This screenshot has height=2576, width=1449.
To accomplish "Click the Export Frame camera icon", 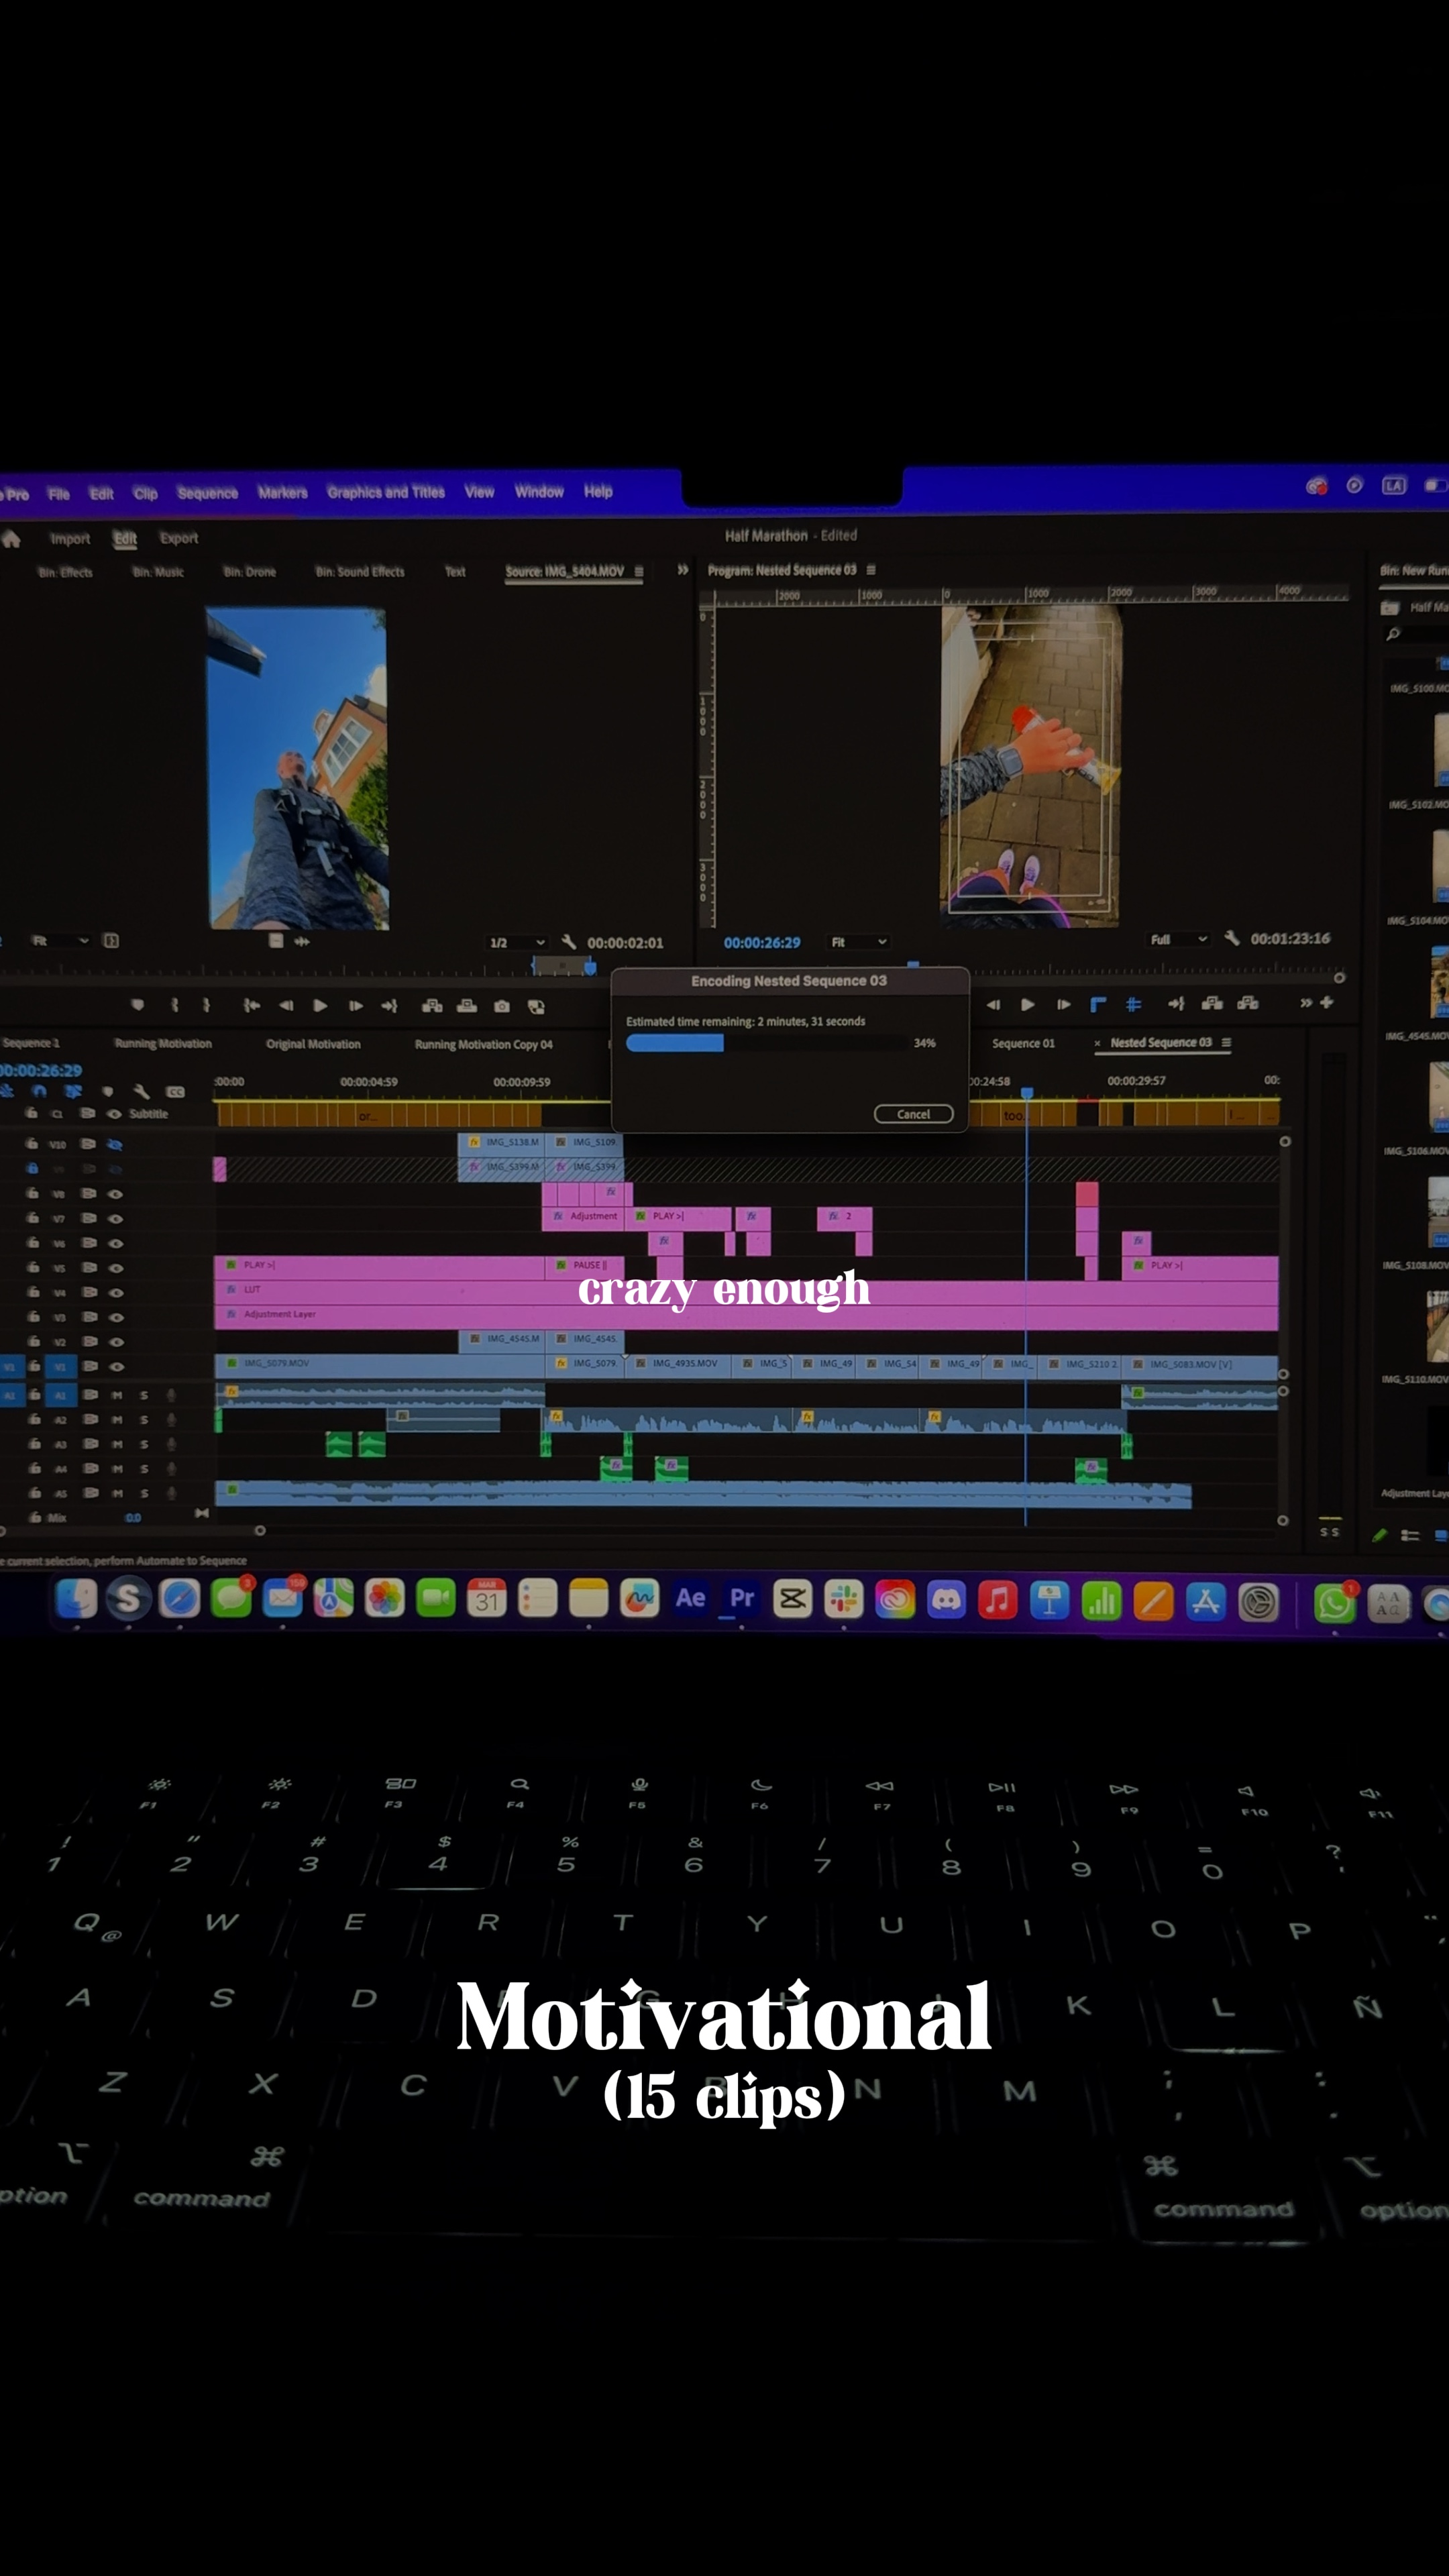I will [502, 1006].
